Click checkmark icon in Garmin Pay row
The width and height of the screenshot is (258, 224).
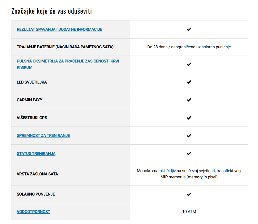point(189,100)
